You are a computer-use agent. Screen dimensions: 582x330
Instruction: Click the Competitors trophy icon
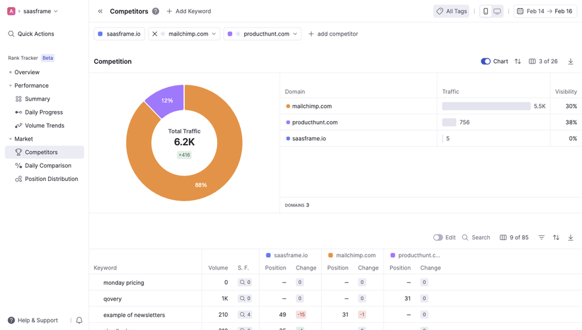pyautogui.click(x=18, y=153)
